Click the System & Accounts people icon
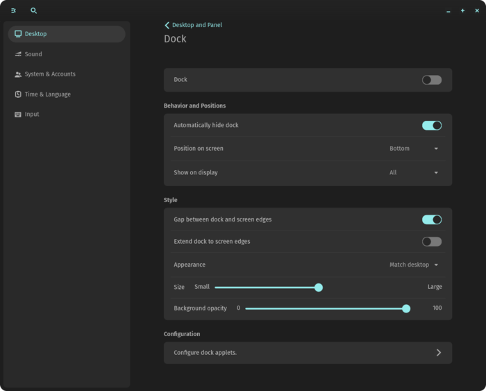 pyautogui.click(x=18, y=74)
